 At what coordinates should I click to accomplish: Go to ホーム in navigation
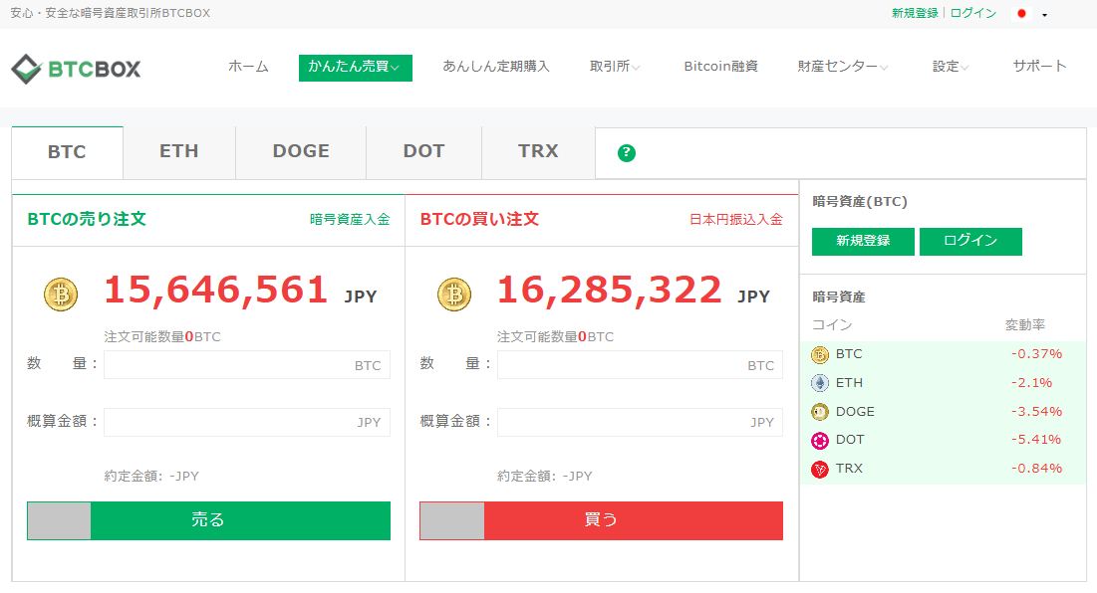[x=248, y=67]
